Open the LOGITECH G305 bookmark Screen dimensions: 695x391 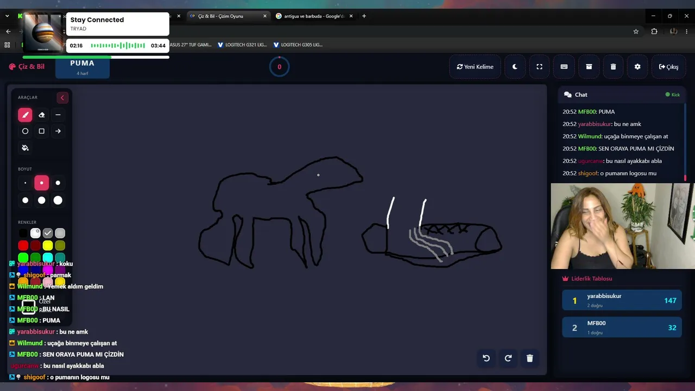pyautogui.click(x=298, y=45)
